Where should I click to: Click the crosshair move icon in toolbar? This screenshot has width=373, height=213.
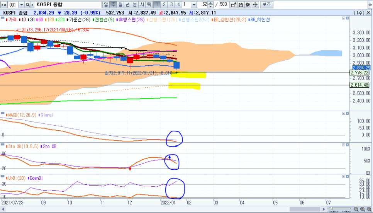(x=255, y=5)
